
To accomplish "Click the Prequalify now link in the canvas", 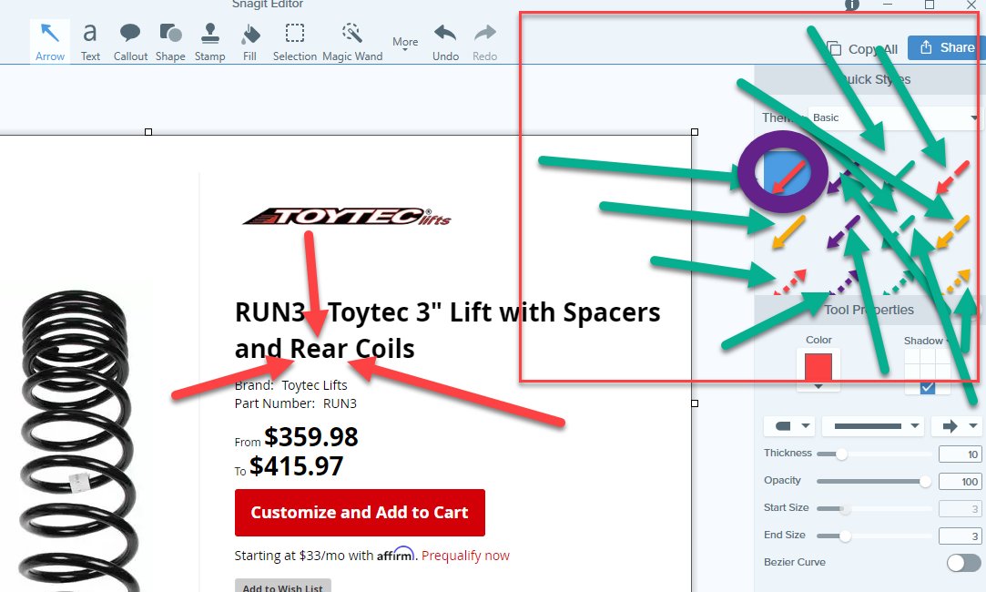I will tap(465, 556).
